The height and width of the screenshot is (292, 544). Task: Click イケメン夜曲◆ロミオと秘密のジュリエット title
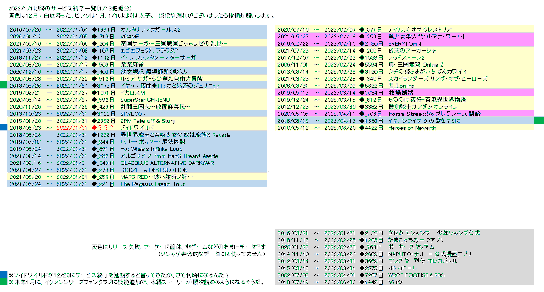170,86
